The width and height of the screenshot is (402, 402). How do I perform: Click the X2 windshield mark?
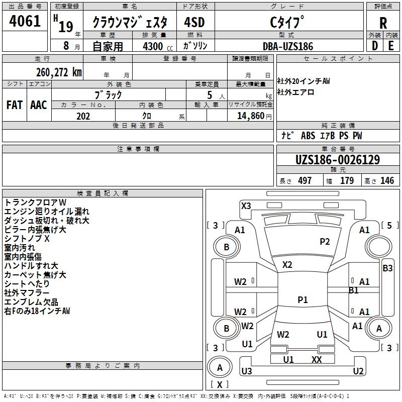point(287,265)
